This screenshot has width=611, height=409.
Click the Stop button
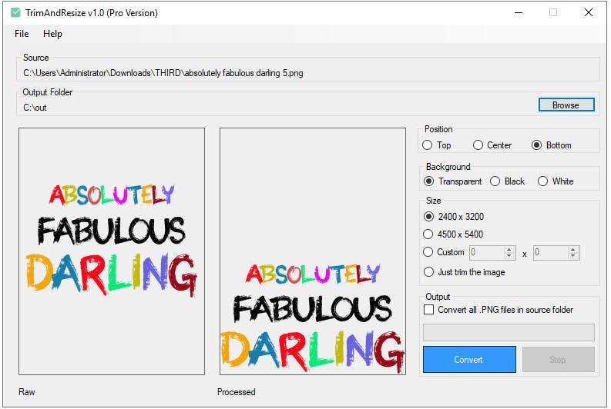coord(558,360)
